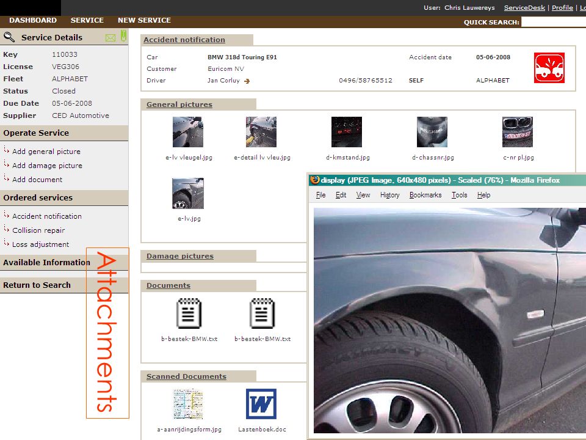Click Add general picture

click(46, 152)
